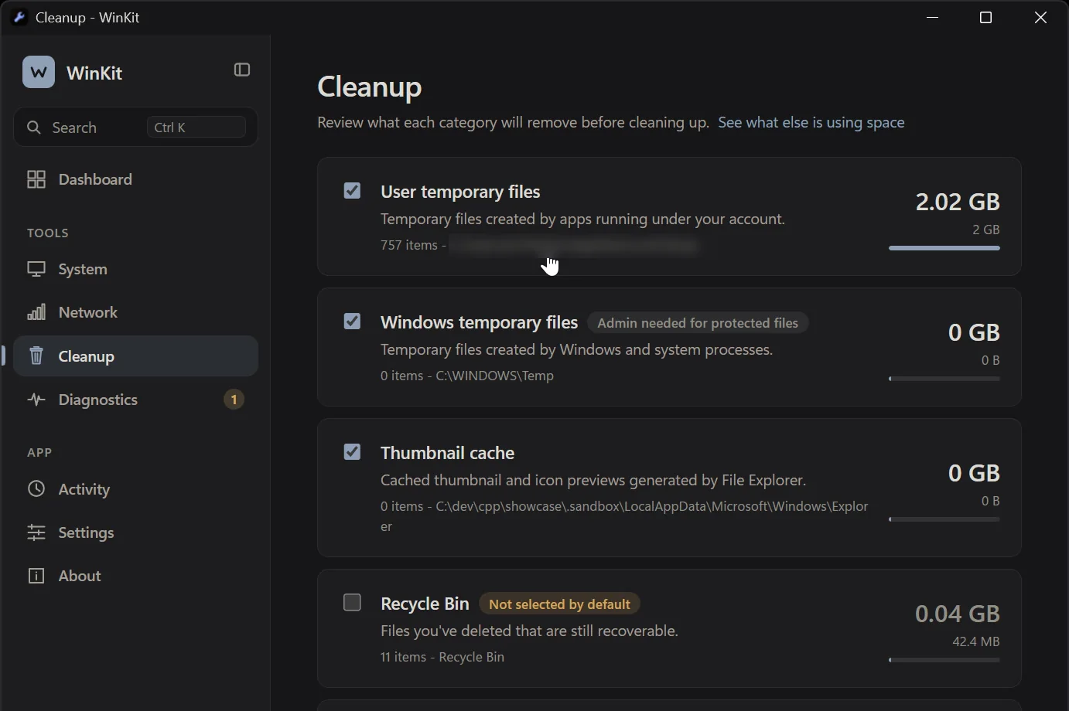The width and height of the screenshot is (1069, 711).
Task: Click the 757 items count text
Action: pos(409,245)
